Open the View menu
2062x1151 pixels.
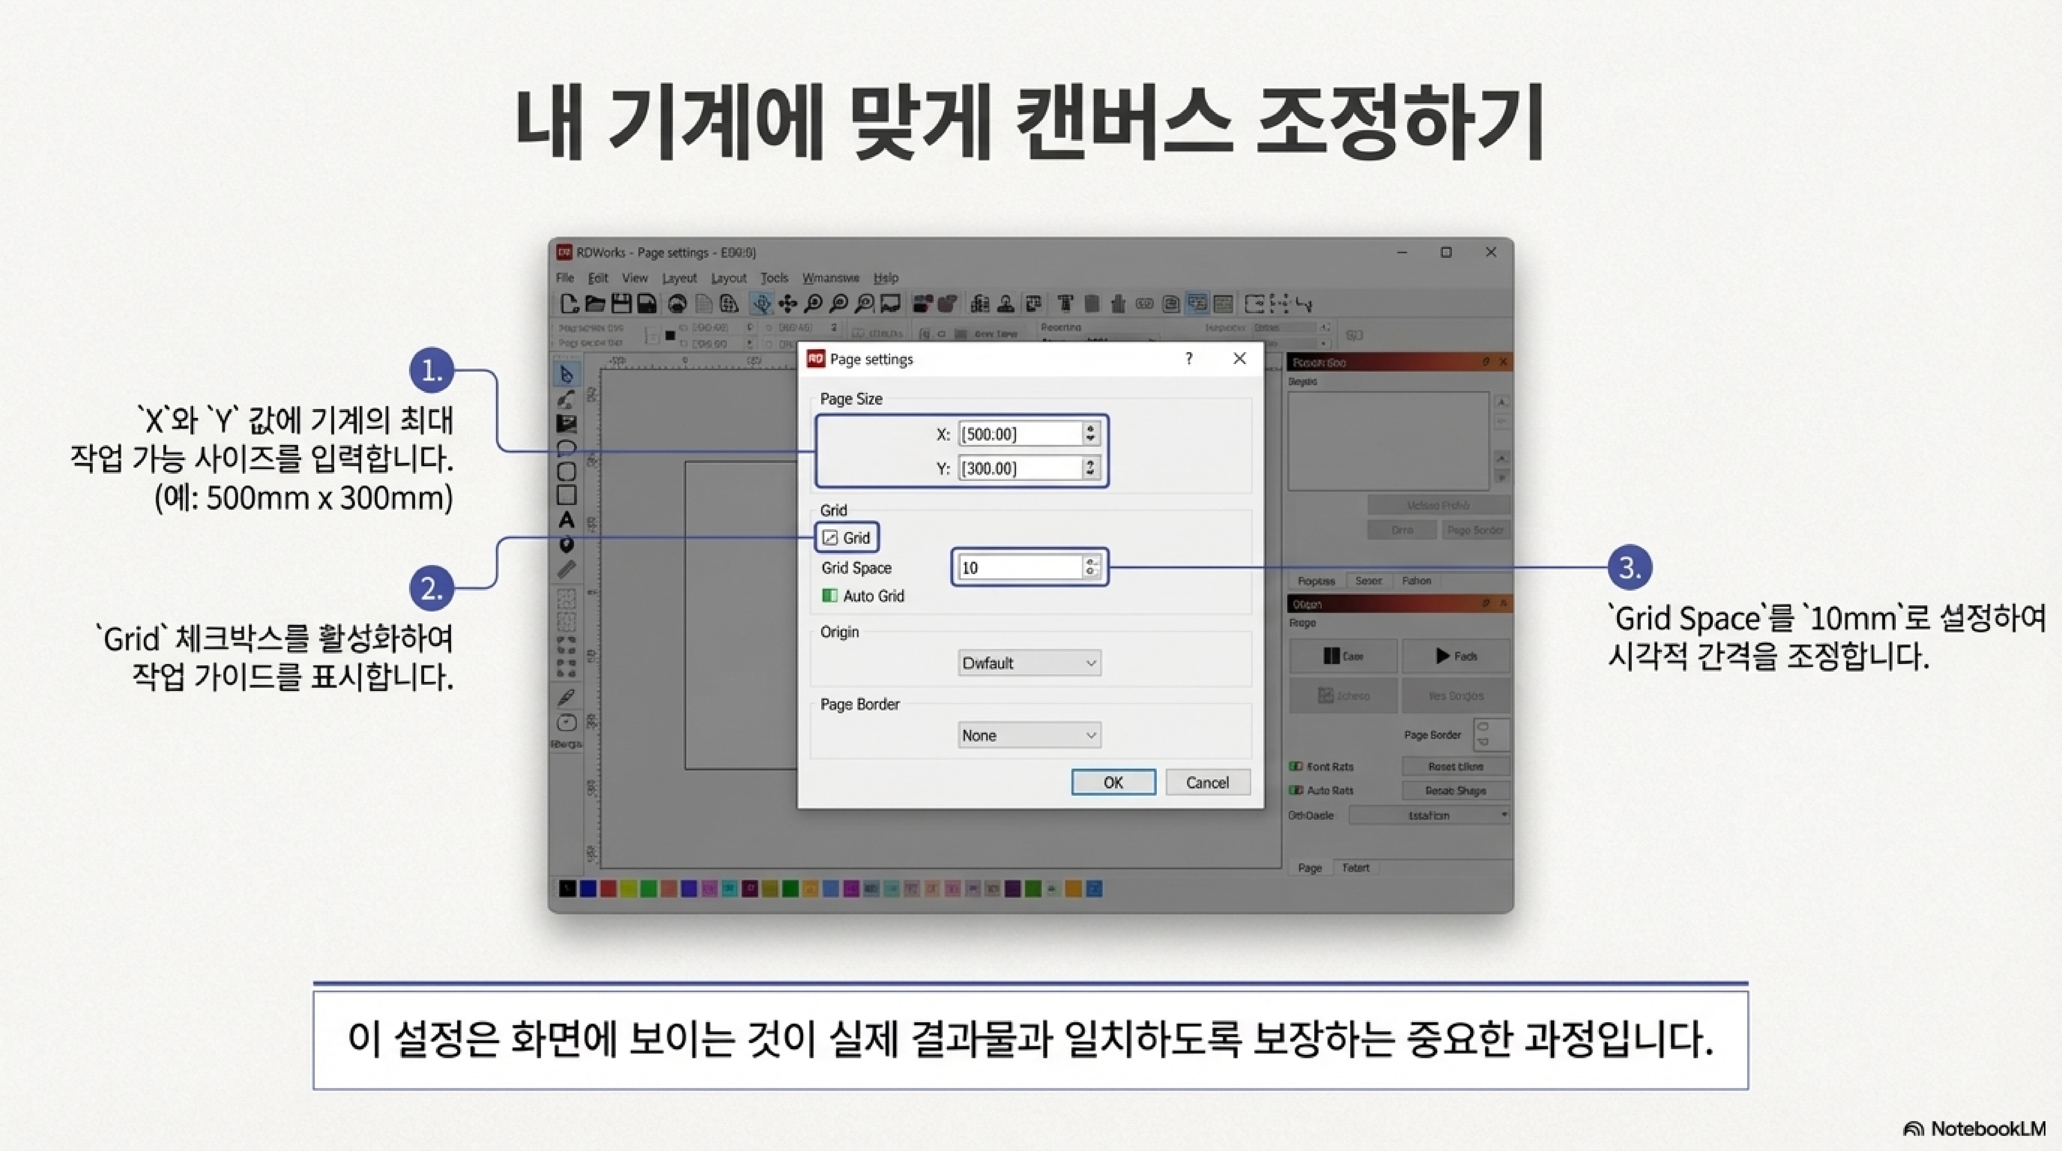[634, 278]
